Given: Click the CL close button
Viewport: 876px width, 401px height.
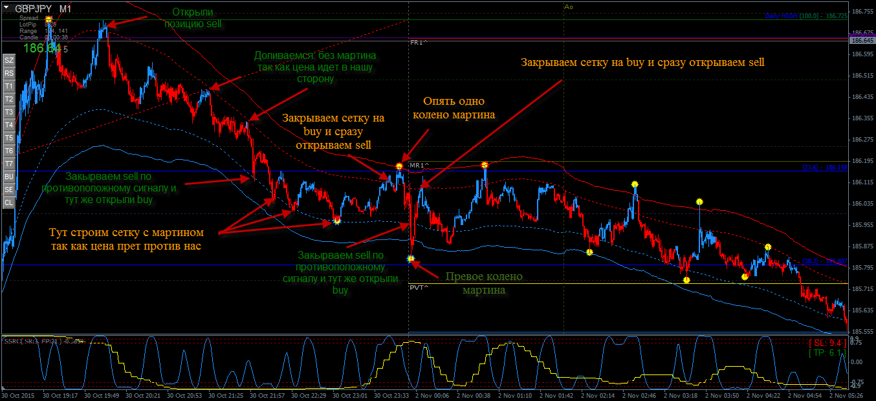Looking at the screenshot, I should click(9, 202).
